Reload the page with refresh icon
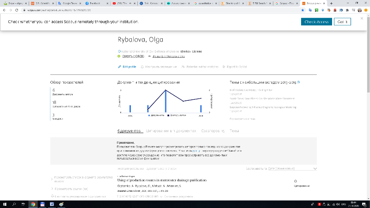Image resolution: width=370 pixels, height=208 pixels. pyautogui.click(x=17, y=10)
